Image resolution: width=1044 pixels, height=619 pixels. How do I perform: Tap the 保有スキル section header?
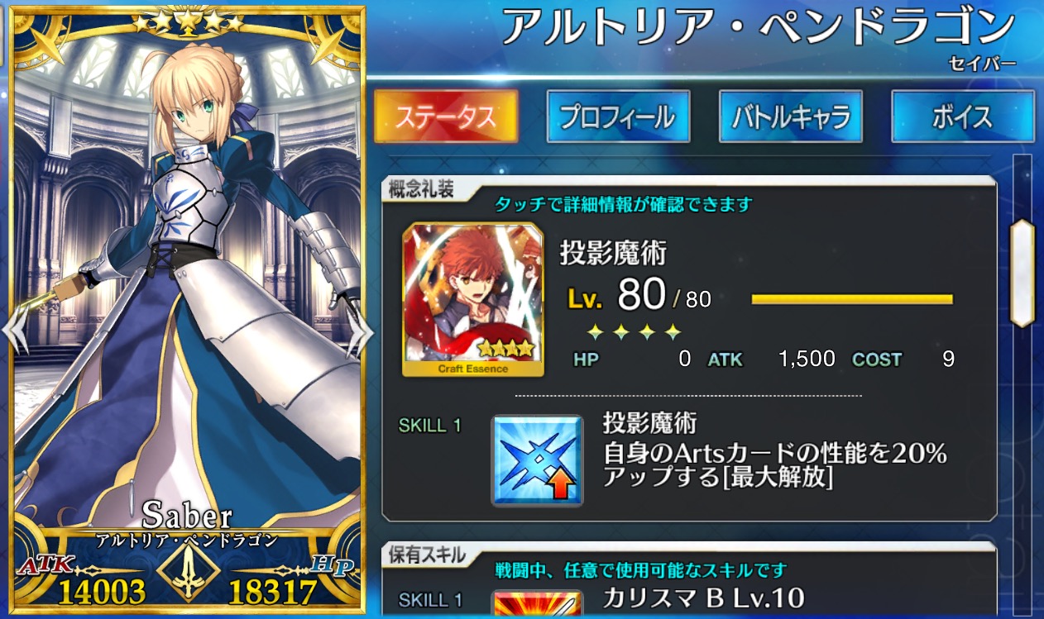(428, 555)
